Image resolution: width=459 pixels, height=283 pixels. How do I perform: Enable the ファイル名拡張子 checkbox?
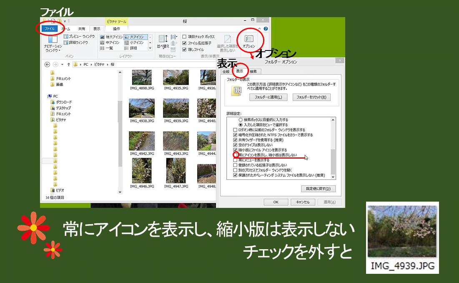click(x=184, y=43)
